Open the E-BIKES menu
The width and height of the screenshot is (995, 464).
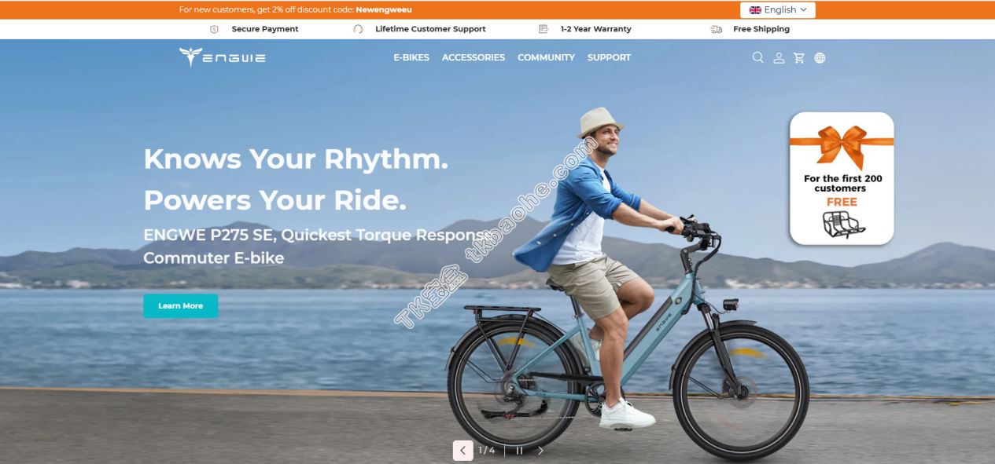[411, 57]
